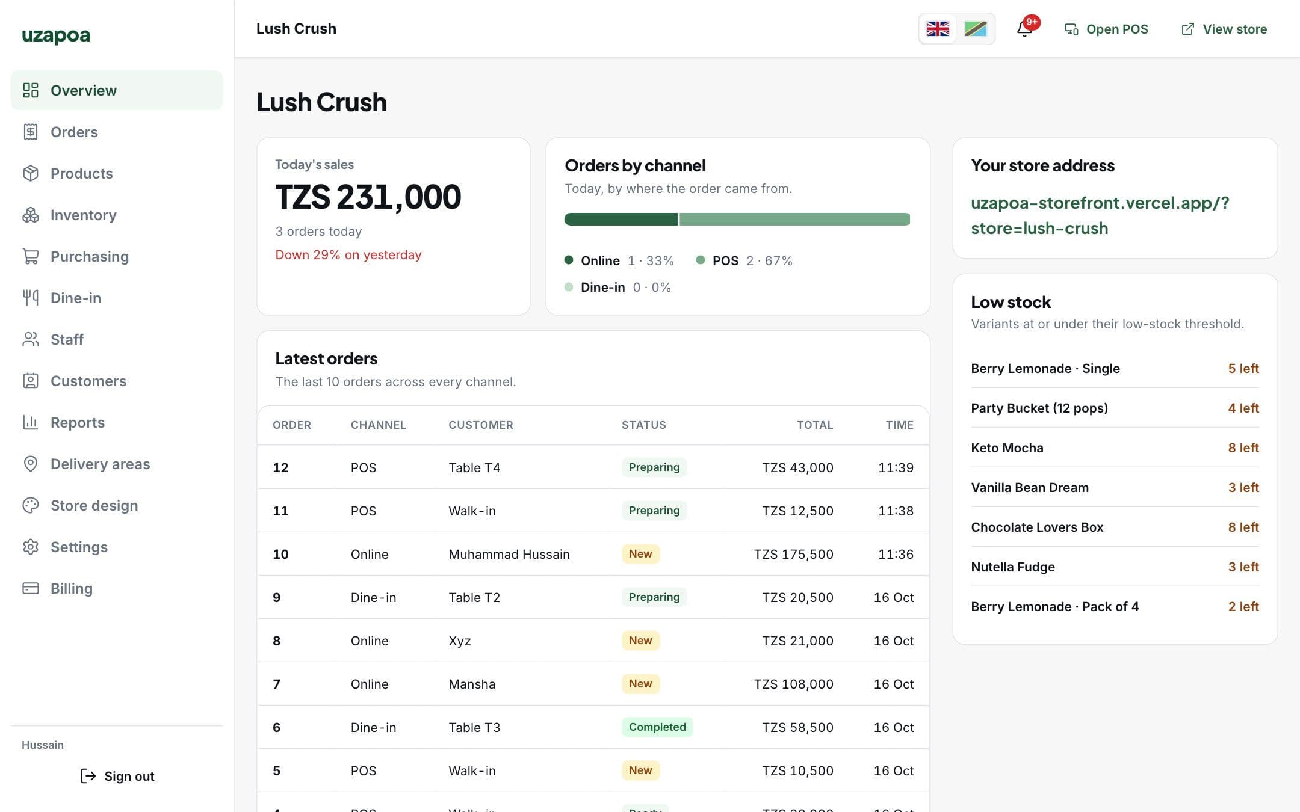The image size is (1300, 812).
Task: Open notifications bell icon
Action: click(x=1024, y=29)
